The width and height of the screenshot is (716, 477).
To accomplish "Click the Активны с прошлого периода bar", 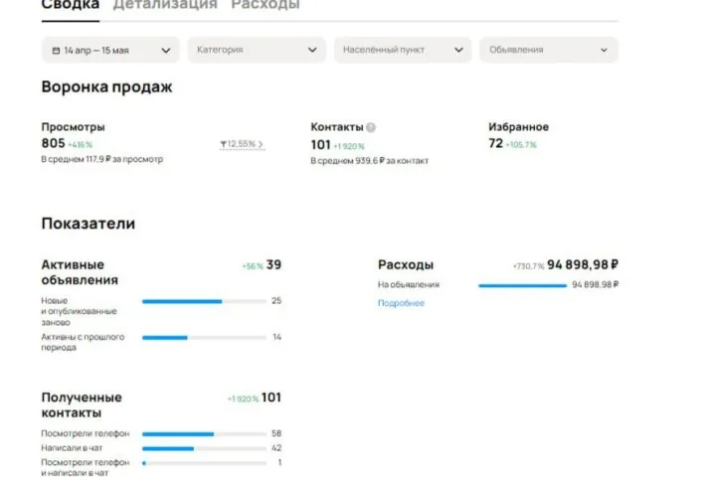I will pos(204,338).
